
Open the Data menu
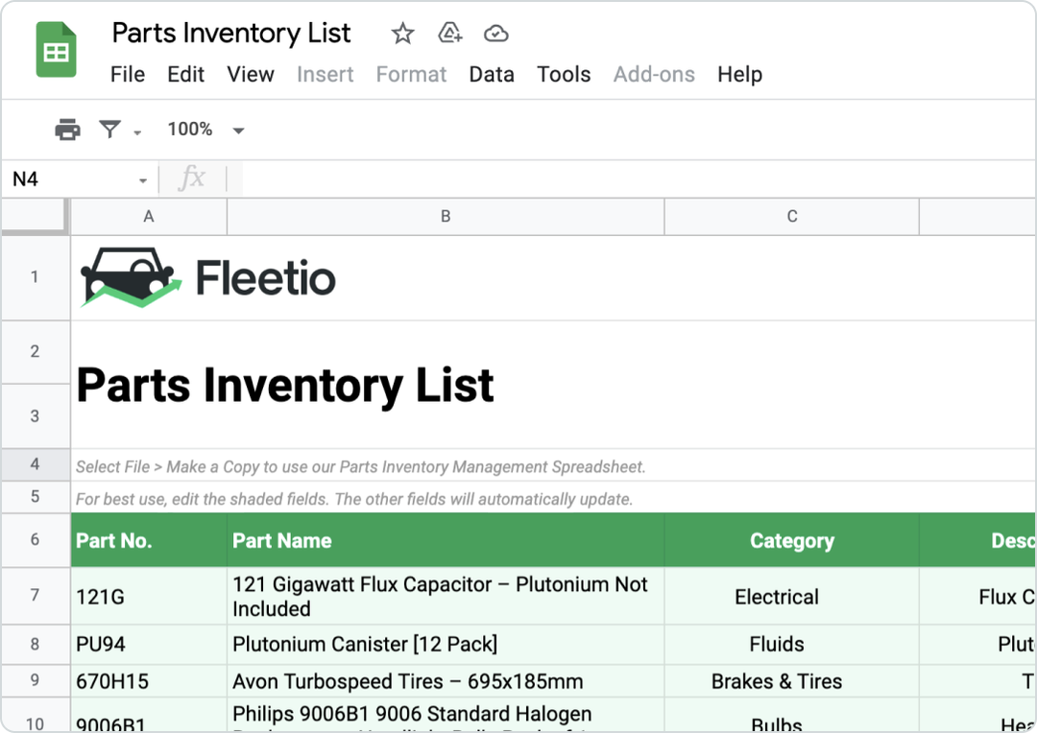(x=492, y=74)
